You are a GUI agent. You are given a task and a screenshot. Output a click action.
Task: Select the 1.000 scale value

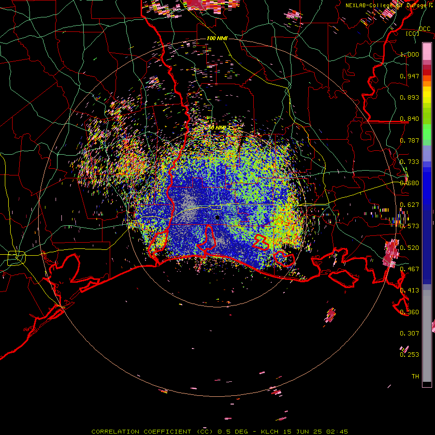pyautogui.click(x=409, y=54)
